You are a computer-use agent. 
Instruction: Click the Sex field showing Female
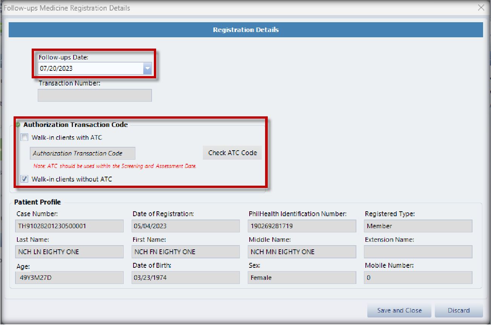click(302, 278)
